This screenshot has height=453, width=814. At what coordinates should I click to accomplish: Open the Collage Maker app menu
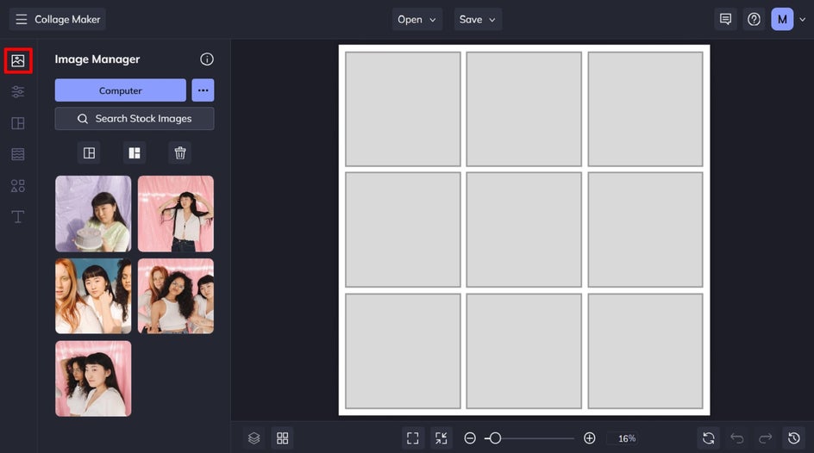tap(57, 19)
